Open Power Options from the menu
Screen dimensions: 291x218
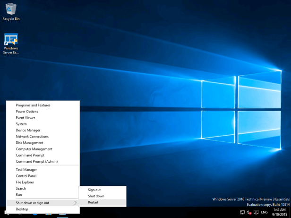27,112
